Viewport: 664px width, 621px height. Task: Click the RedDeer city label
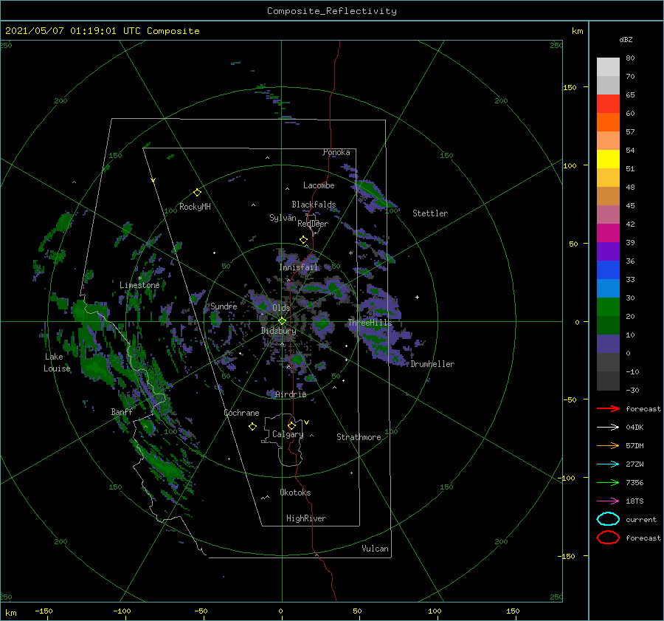click(313, 224)
